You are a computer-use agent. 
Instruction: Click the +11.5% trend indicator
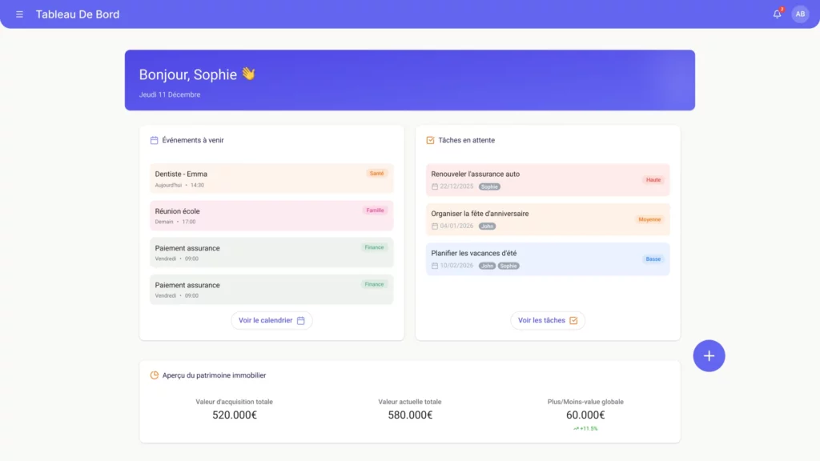coord(585,429)
